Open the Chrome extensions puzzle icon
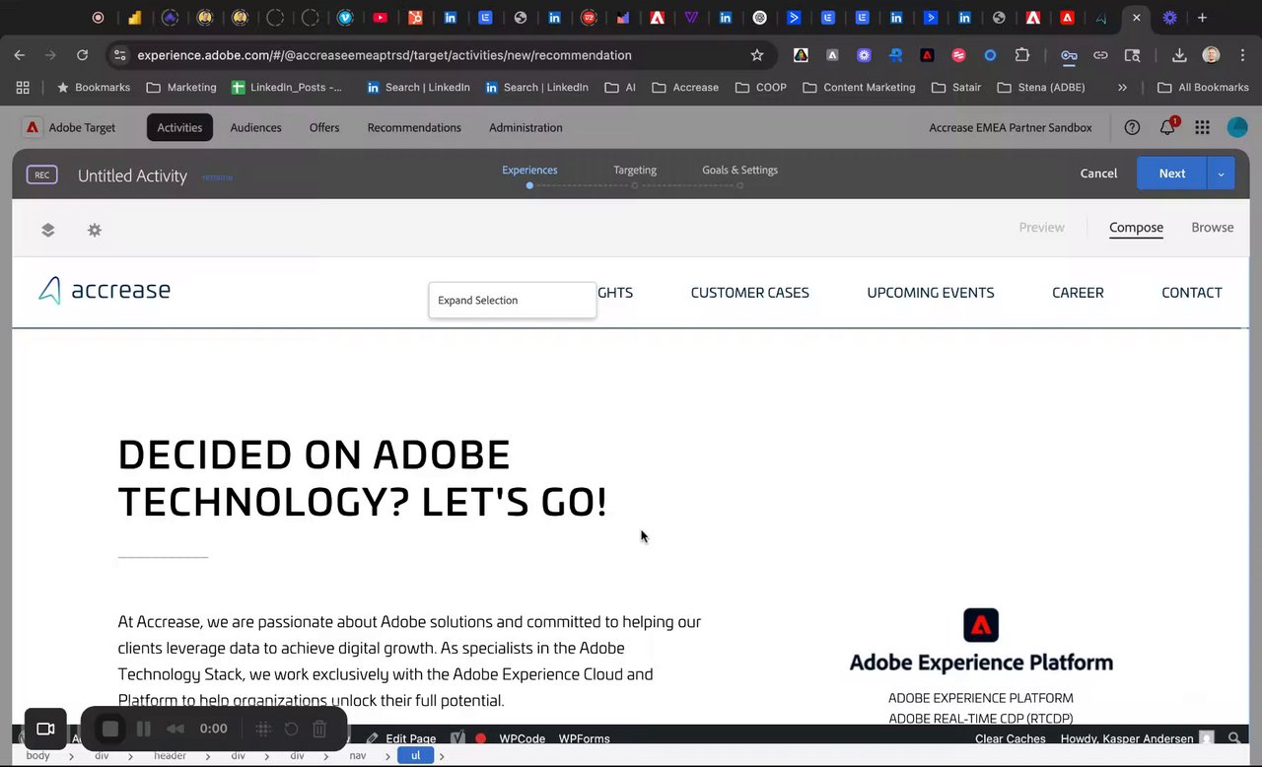The height and width of the screenshot is (767, 1262). pos(1022,55)
